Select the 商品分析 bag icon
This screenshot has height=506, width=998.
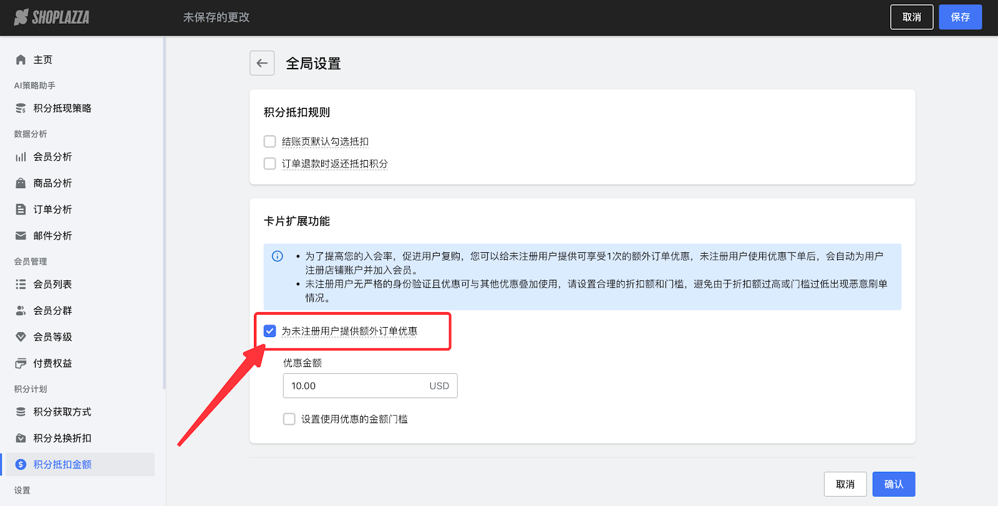click(x=21, y=183)
